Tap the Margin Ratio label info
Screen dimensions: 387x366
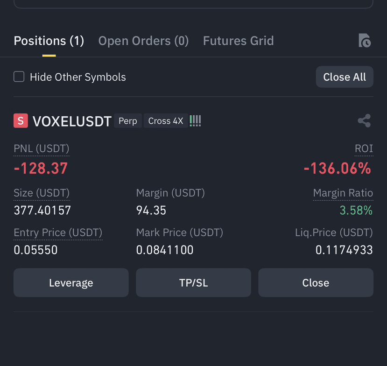pyautogui.click(x=343, y=193)
